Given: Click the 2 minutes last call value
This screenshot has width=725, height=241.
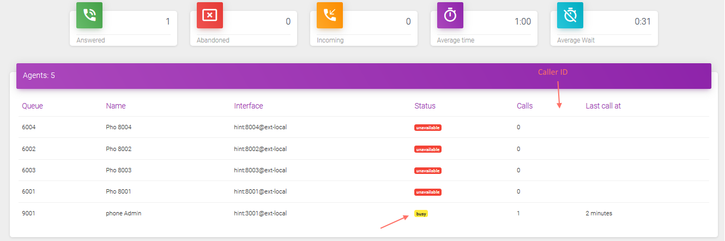Looking at the screenshot, I should click(x=599, y=213).
